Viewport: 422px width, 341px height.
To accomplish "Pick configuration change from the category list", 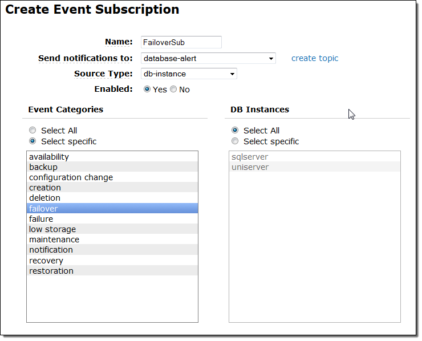I will coord(71,177).
